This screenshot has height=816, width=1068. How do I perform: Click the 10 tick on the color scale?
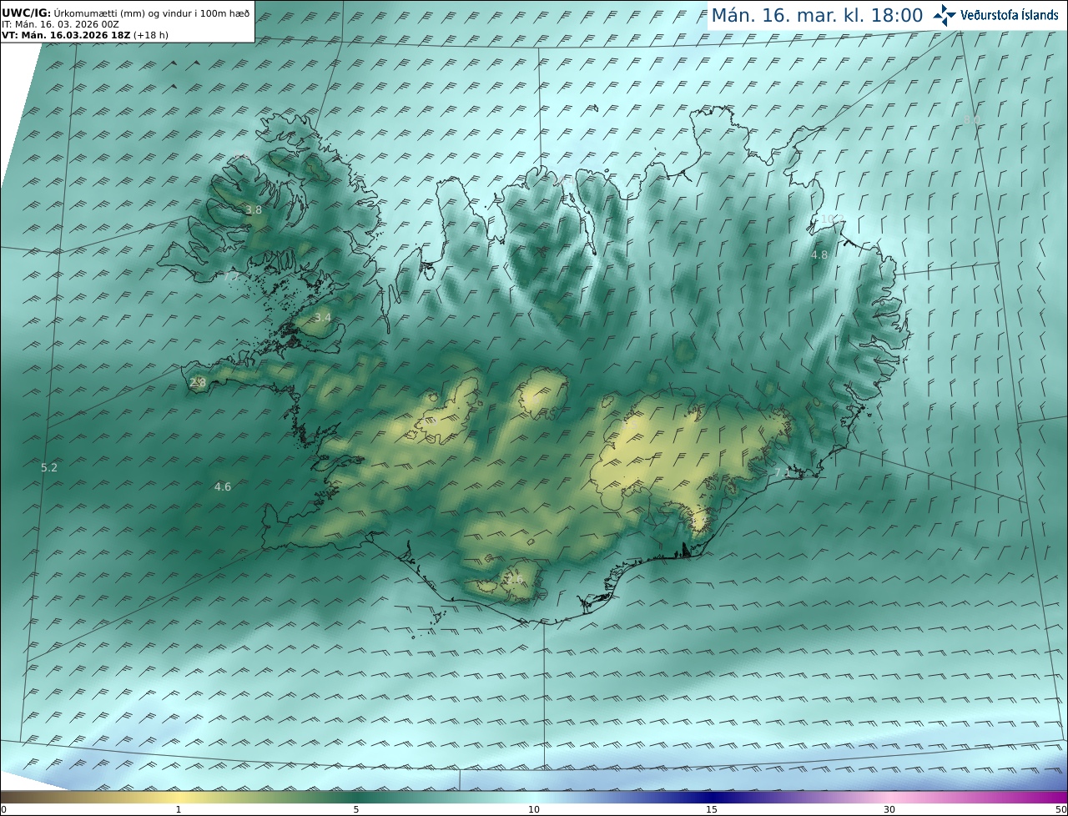pos(534,809)
